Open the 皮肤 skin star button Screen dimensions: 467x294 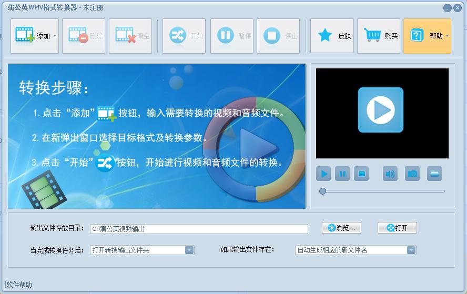click(332, 36)
